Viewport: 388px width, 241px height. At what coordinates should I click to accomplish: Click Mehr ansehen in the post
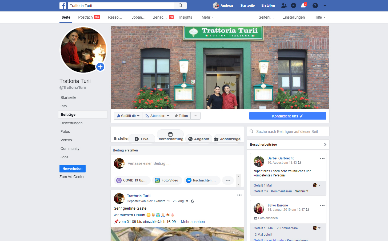[x=193, y=222]
